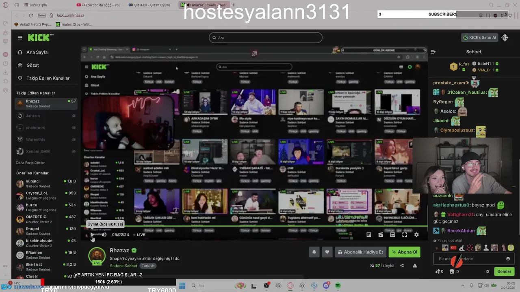Open recommended channel burce

[46, 207]
